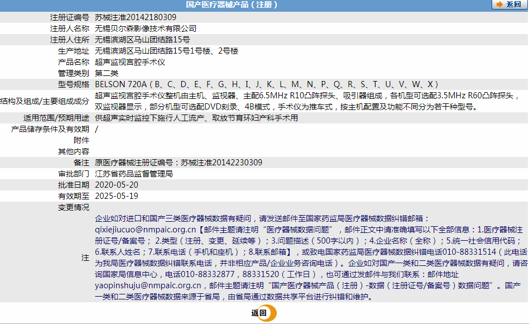Click the label 注册人名称
529x324 pixels.
coord(70,28)
